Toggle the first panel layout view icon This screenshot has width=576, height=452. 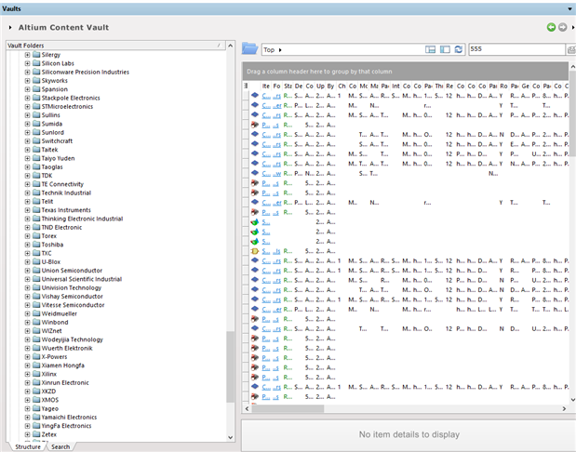(x=431, y=49)
